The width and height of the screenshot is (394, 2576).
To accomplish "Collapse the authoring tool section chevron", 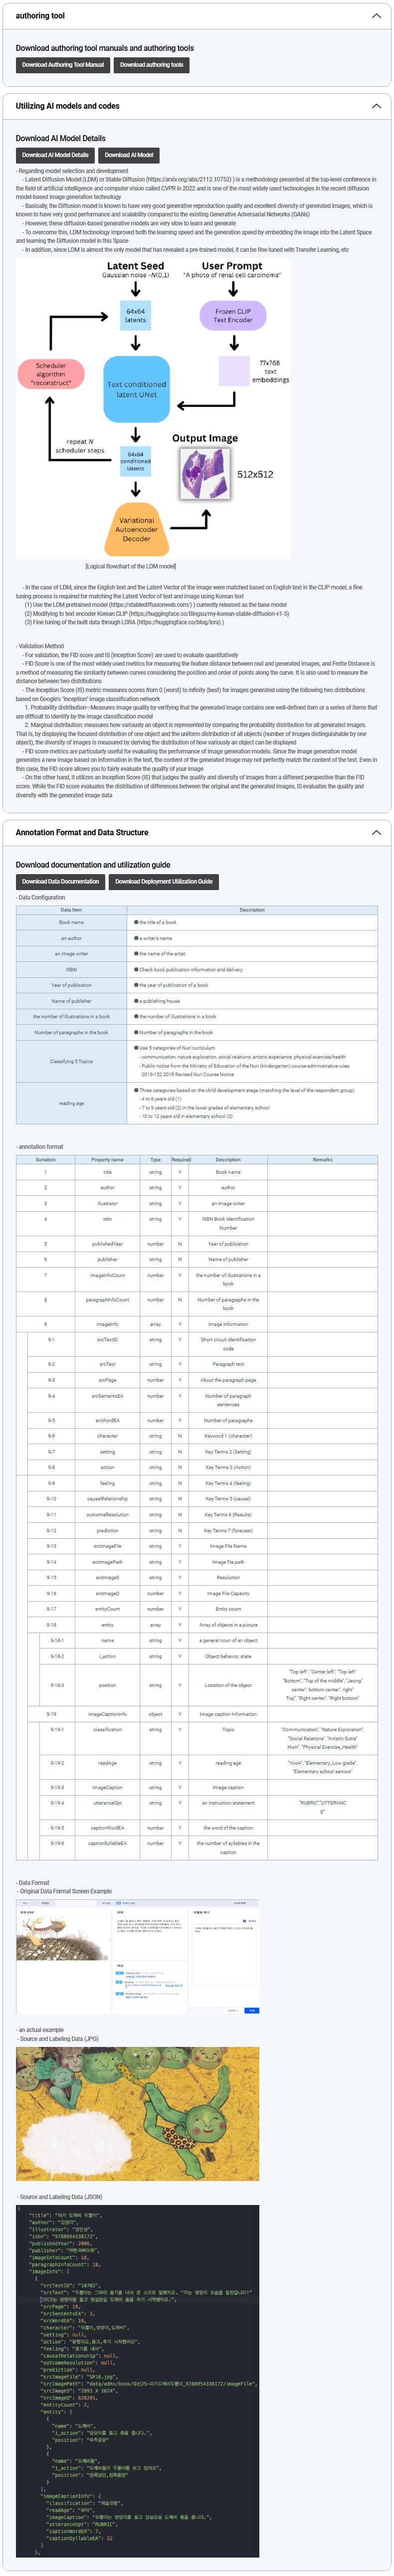I will click(376, 16).
